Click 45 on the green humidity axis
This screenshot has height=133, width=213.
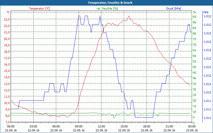click(x=195, y=73)
